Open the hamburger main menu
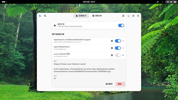The width and height of the screenshot is (178, 100). pyautogui.click(x=123, y=16)
